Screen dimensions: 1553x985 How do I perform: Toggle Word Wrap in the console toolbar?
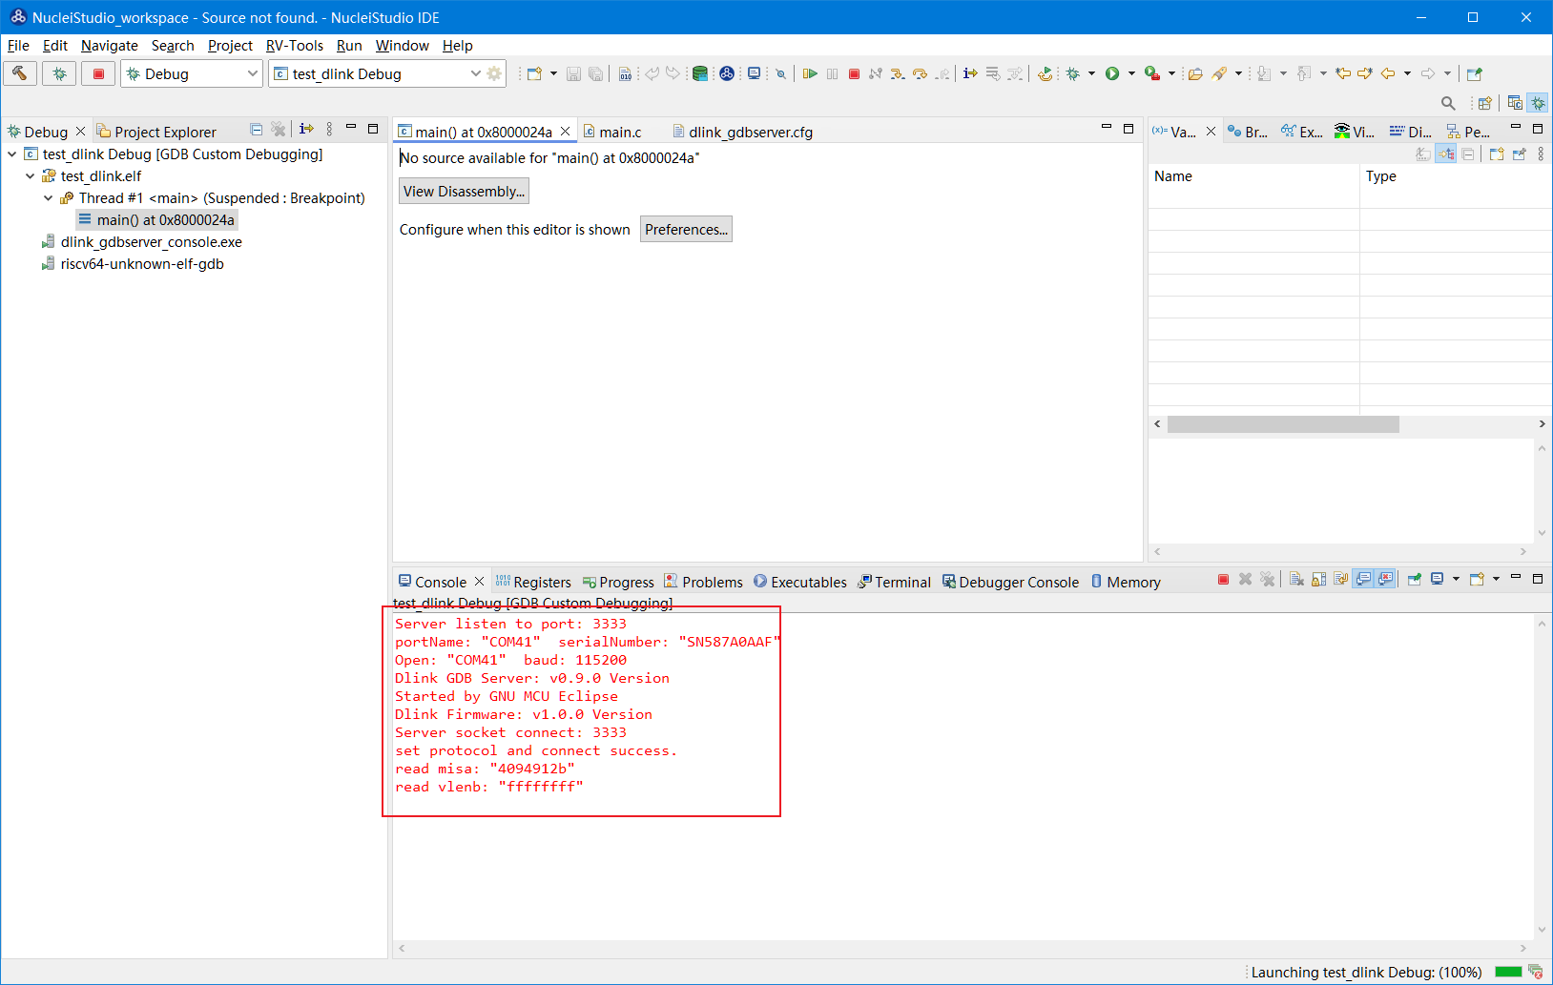point(1341,579)
